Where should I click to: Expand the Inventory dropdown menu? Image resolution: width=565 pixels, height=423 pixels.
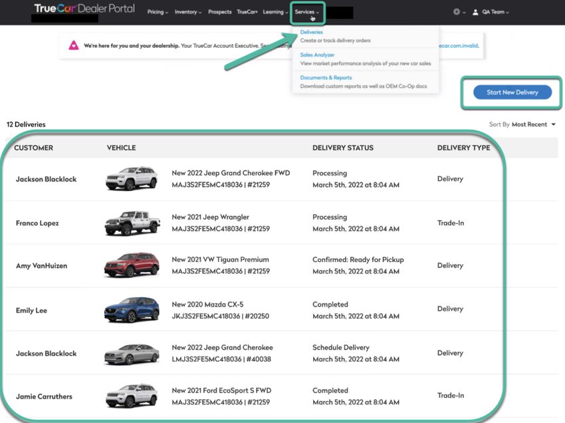coord(188,12)
